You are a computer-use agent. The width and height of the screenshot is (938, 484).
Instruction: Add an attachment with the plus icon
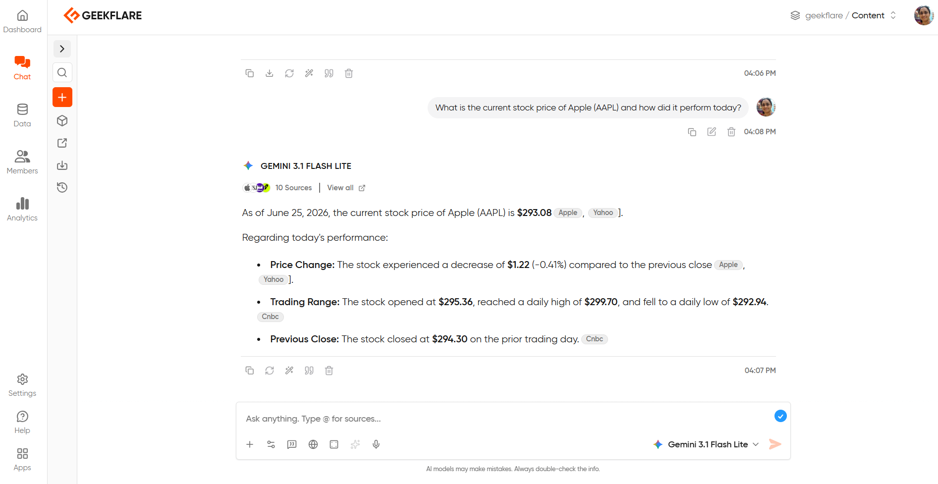coord(250,444)
